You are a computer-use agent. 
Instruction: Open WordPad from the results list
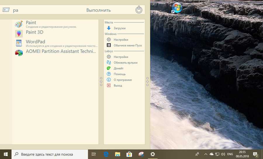35,42
